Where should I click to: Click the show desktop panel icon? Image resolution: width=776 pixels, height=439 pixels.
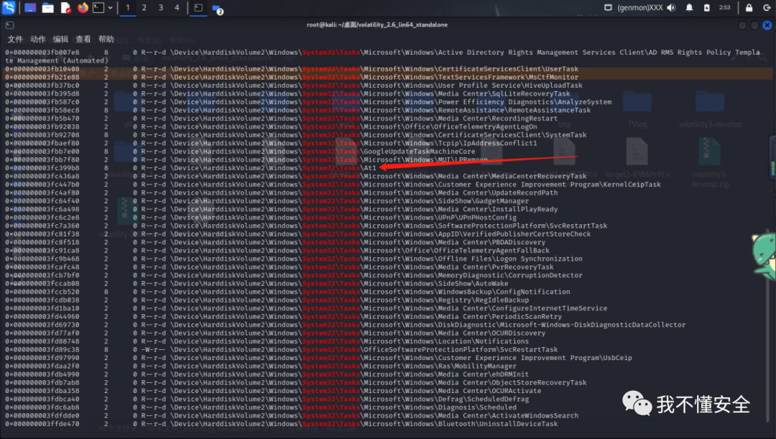(x=30, y=8)
